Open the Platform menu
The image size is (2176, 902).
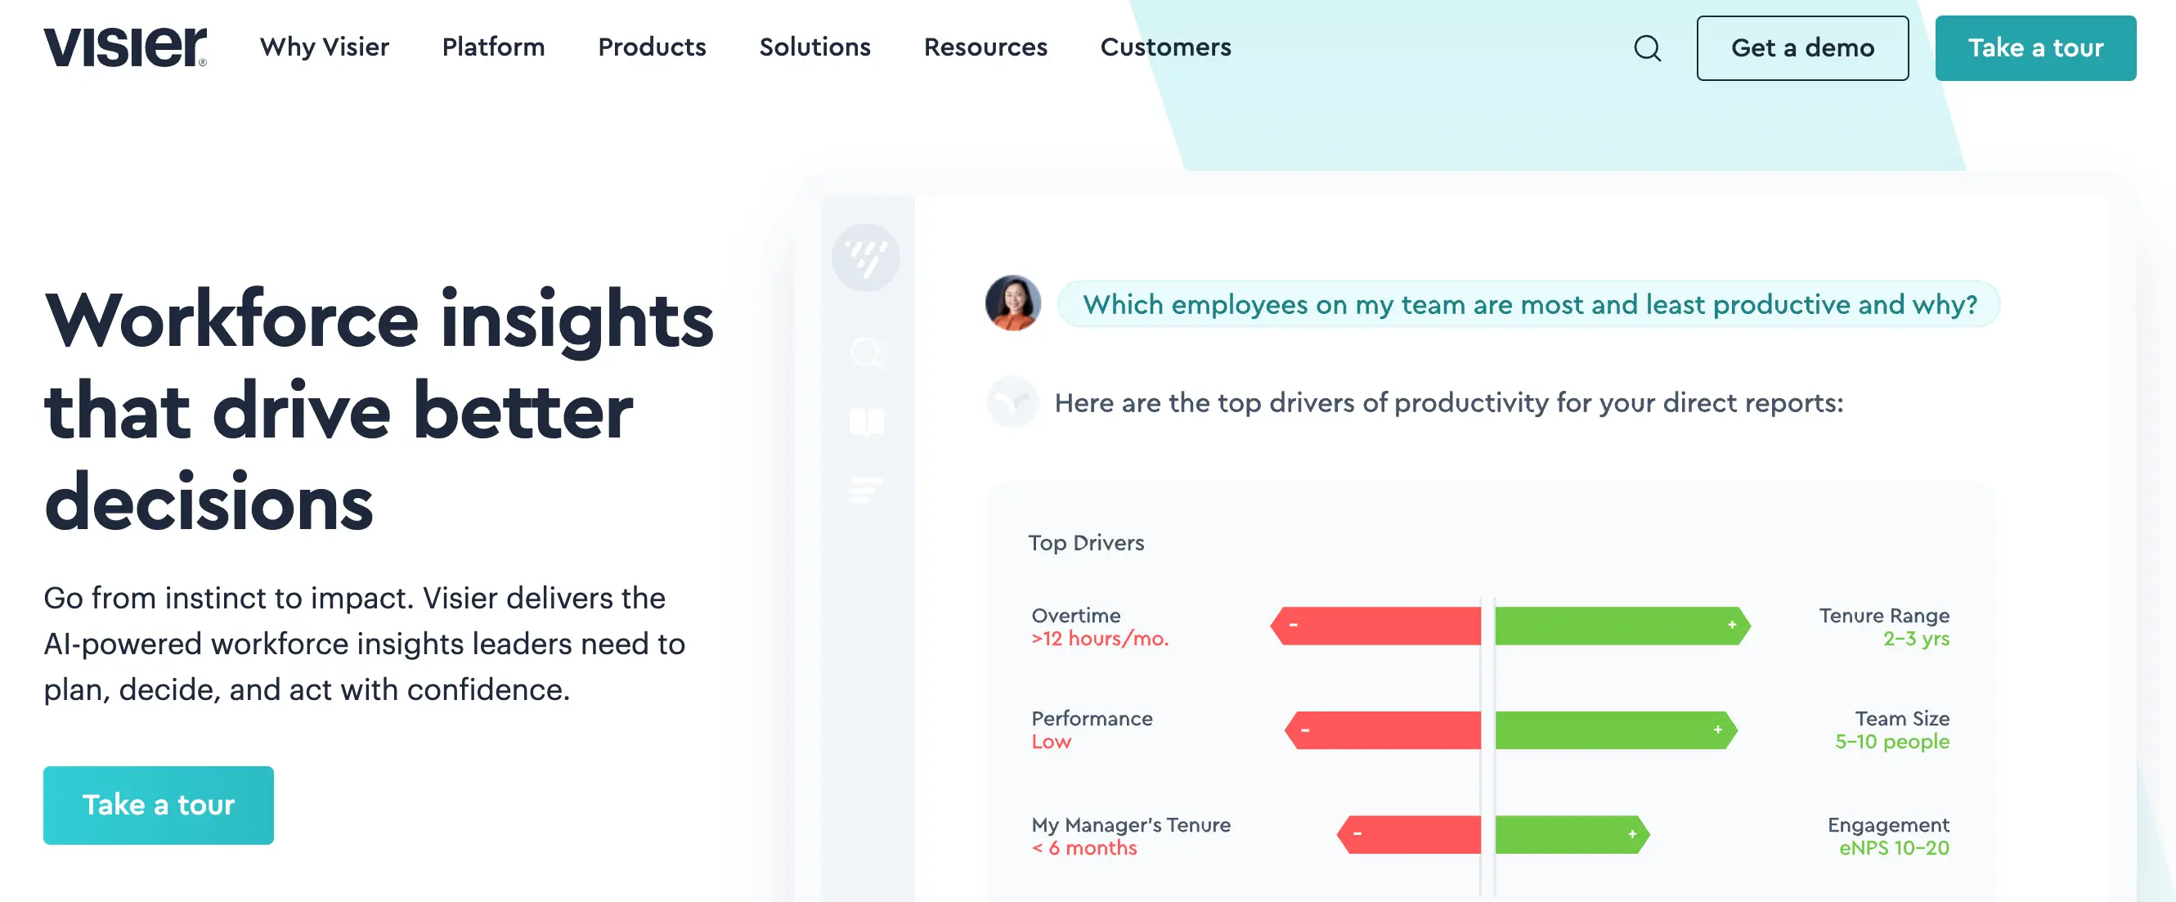click(x=493, y=47)
